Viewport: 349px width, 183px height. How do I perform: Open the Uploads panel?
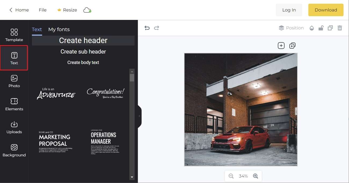[14, 127]
